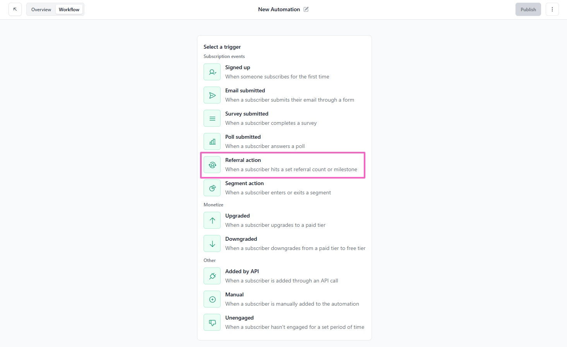Screen dimensions: 567x347
Task: Switch to the Overview tab
Action: pyautogui.click(x=41, y=9)
